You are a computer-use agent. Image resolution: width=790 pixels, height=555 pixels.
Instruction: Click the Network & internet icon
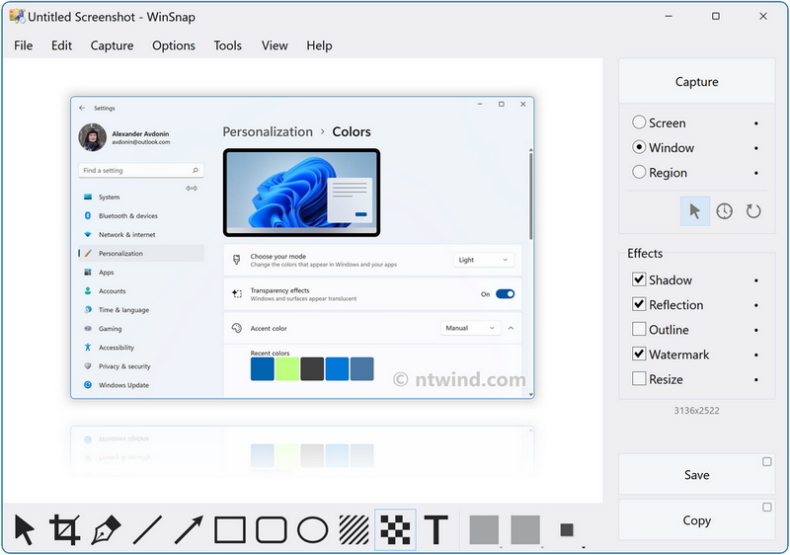point(88,234)
